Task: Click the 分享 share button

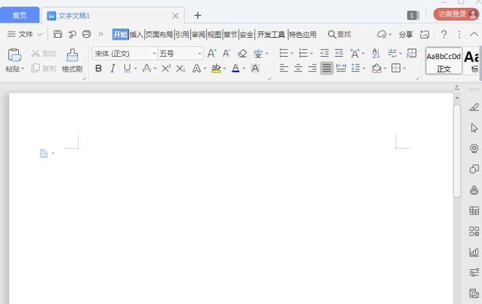Action: 405,35
